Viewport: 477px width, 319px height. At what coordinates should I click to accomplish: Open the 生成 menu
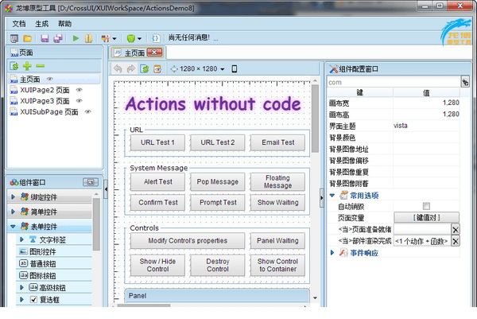(x=41, y=24)
